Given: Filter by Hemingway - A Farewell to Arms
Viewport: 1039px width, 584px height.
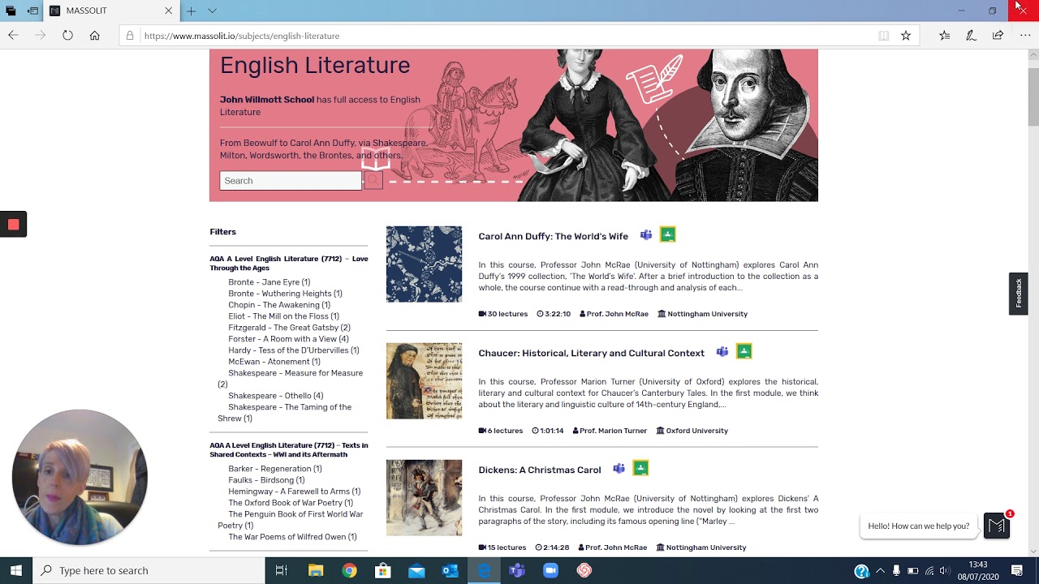Looking at the screenshot, I should tap(295, 492).
